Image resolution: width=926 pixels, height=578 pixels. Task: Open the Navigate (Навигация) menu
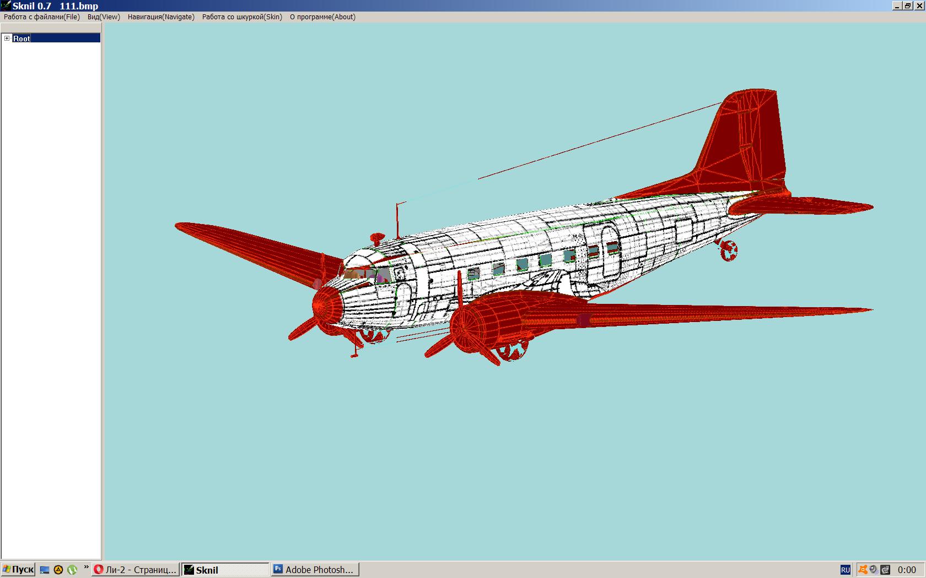point(161,17)
